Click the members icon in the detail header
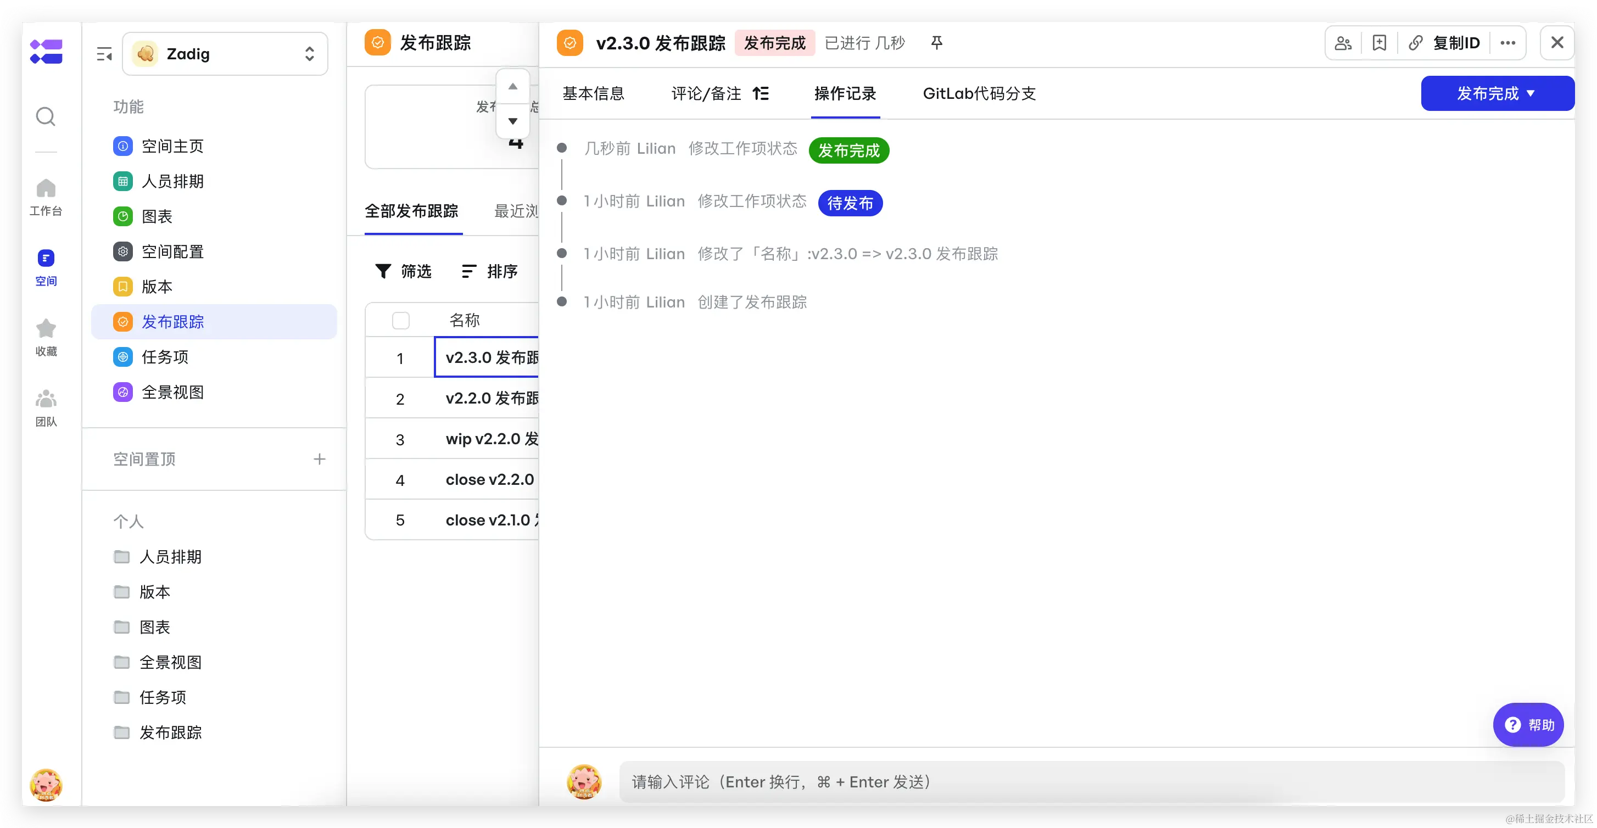1597x828 pixels. point(1343,43)
